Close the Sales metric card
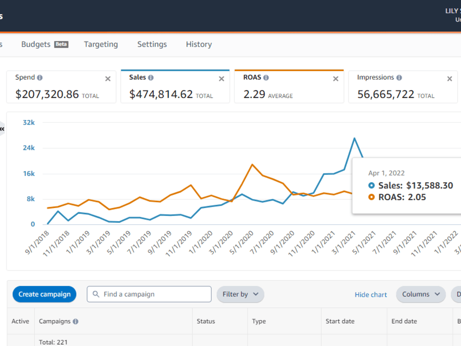Image resolution: width=461 pixels, height=346 pixels. tap(222, 79)
